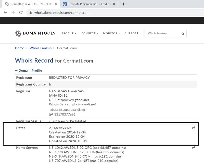Collapse the Domain Profile section
The height and width of the screenshot is (164, 204).
[x=29, y=70]
